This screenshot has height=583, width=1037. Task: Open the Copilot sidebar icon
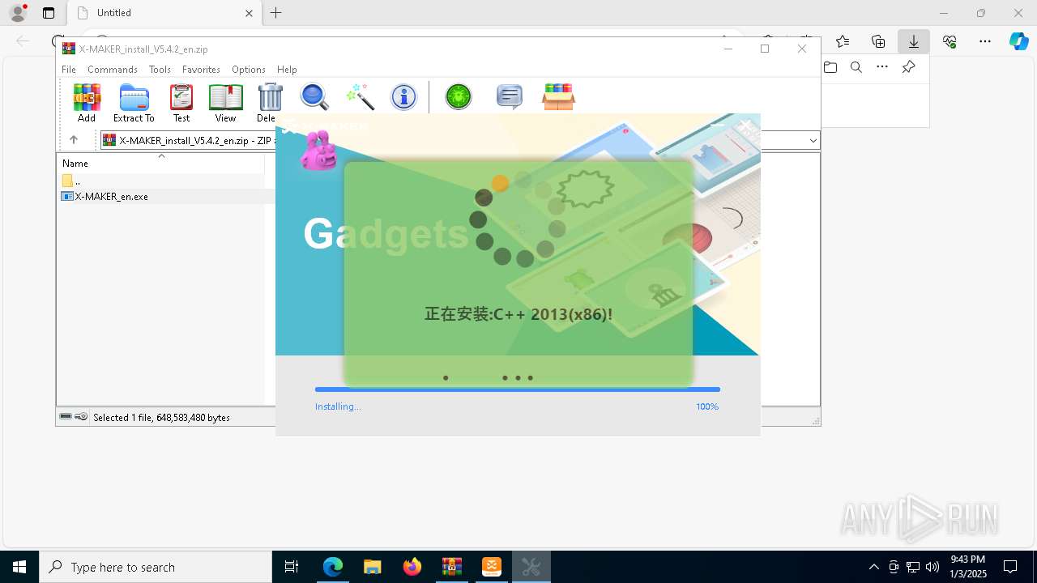tap(1018, 41)
